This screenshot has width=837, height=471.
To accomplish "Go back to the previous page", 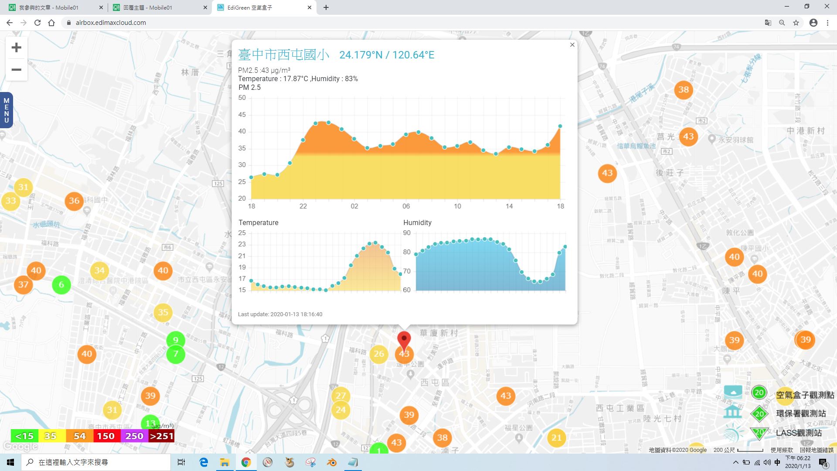I will 9,23.
